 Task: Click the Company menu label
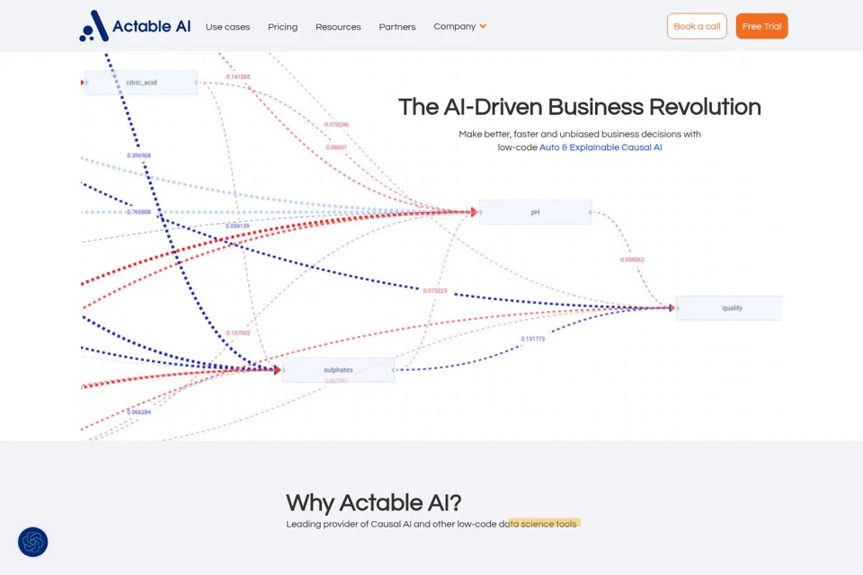[x=454, y=26]
